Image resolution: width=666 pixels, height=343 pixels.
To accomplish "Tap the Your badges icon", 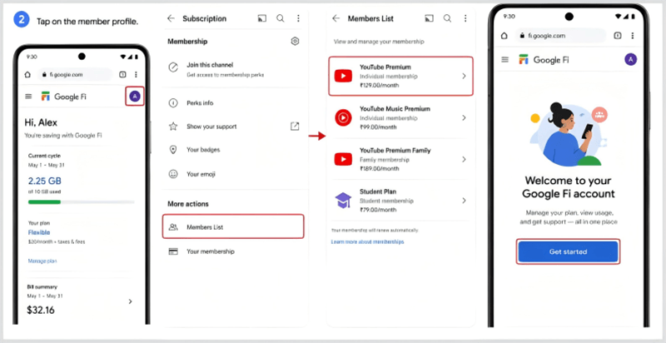I will coord(173,149).
